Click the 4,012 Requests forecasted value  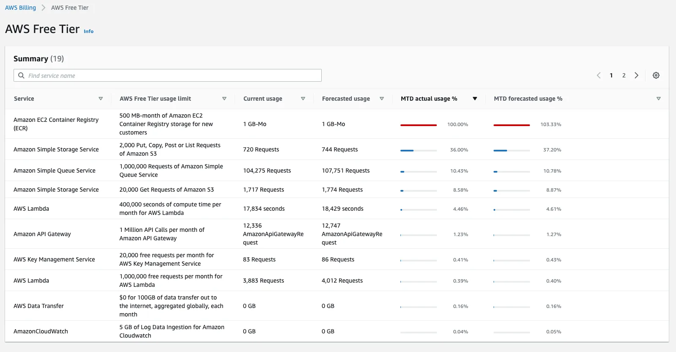(x=342, y=280)
